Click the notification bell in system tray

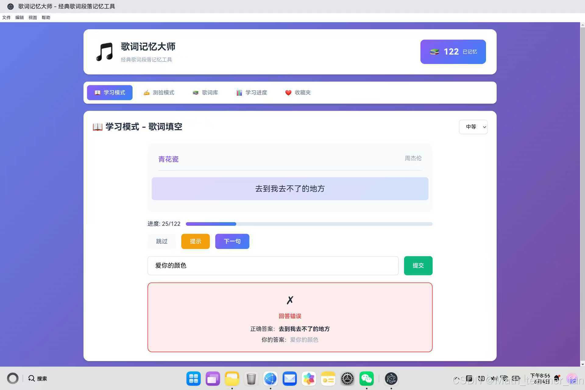557,378
